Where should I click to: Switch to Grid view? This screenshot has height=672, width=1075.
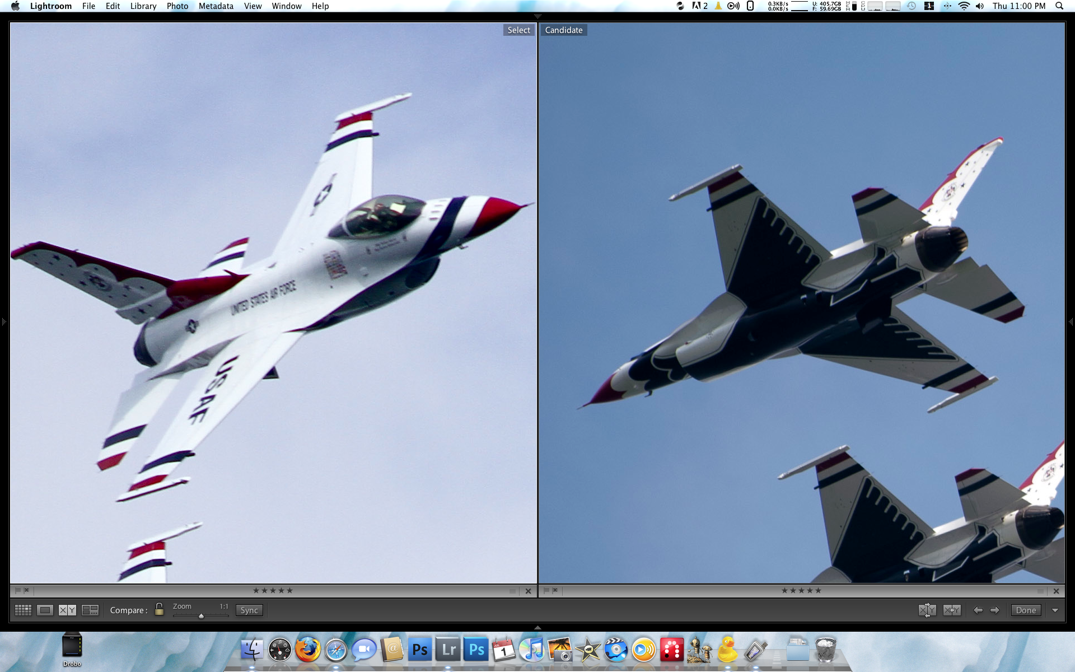point(23,610)
